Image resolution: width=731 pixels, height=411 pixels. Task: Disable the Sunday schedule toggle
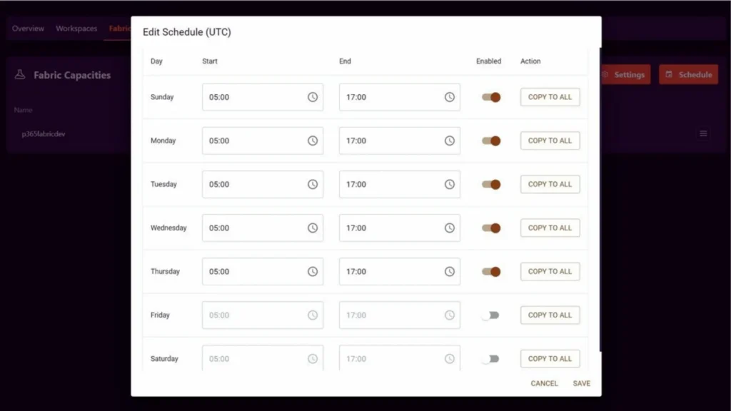point(491,97)
